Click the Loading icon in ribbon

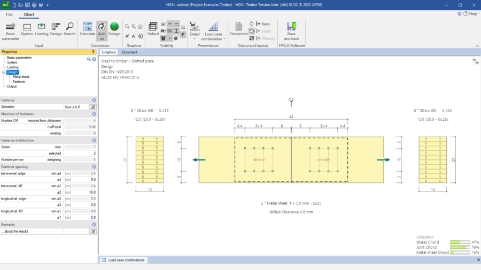point(41,29)
